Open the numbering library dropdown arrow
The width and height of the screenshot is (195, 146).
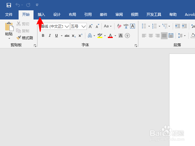(159, 26)
